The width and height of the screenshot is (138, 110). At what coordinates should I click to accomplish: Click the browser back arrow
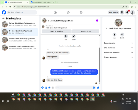click(2, 7)
